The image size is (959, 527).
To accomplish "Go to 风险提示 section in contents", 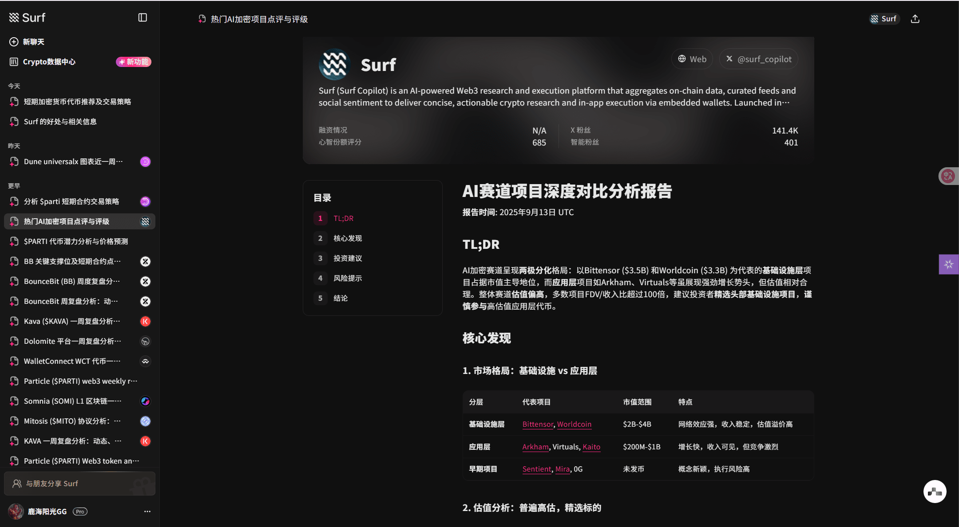I will [x=347, y=278].
